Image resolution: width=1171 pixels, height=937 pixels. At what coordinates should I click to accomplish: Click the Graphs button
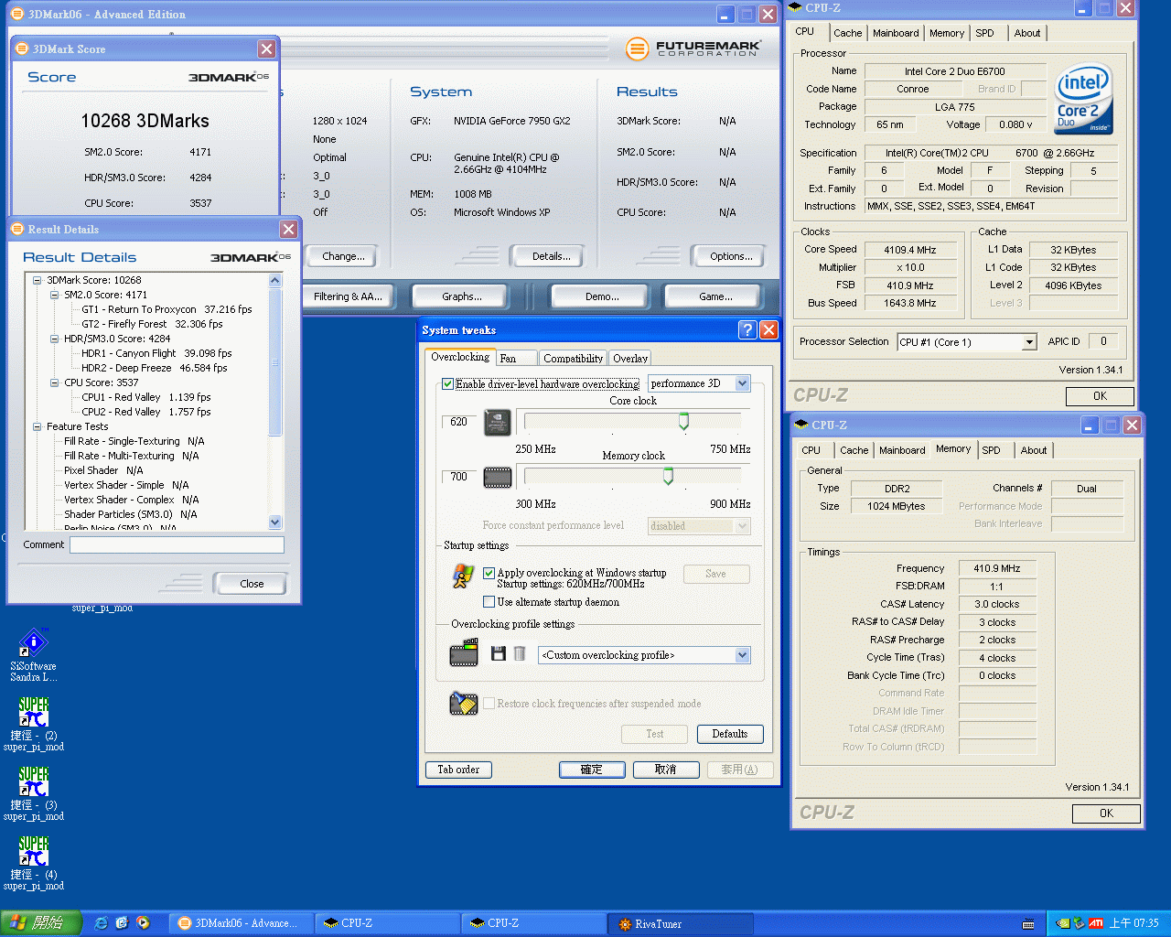coord(462,296)
